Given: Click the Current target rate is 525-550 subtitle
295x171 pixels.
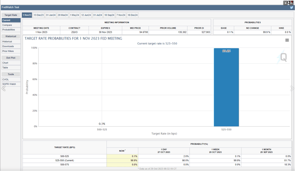Looking at the screenshot, I should click(157, 43).
